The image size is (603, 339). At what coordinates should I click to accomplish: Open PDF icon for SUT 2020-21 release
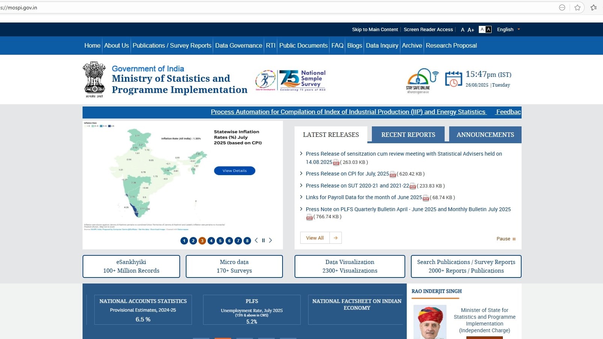click(x=413, y=186)
